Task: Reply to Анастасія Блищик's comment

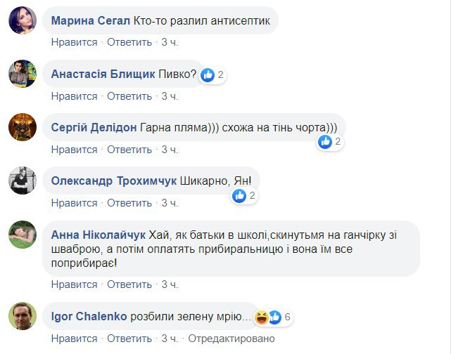Action: [x=129, y=96]
